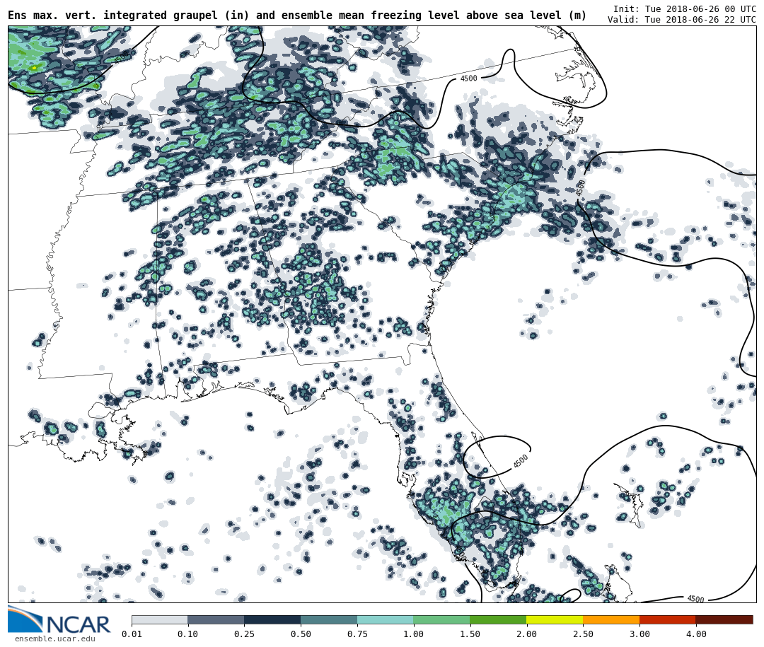This screenshot has width=764, height=647.
Task: Open the ensemble.ucar.edu link text
Action: [x=54, y=639]
